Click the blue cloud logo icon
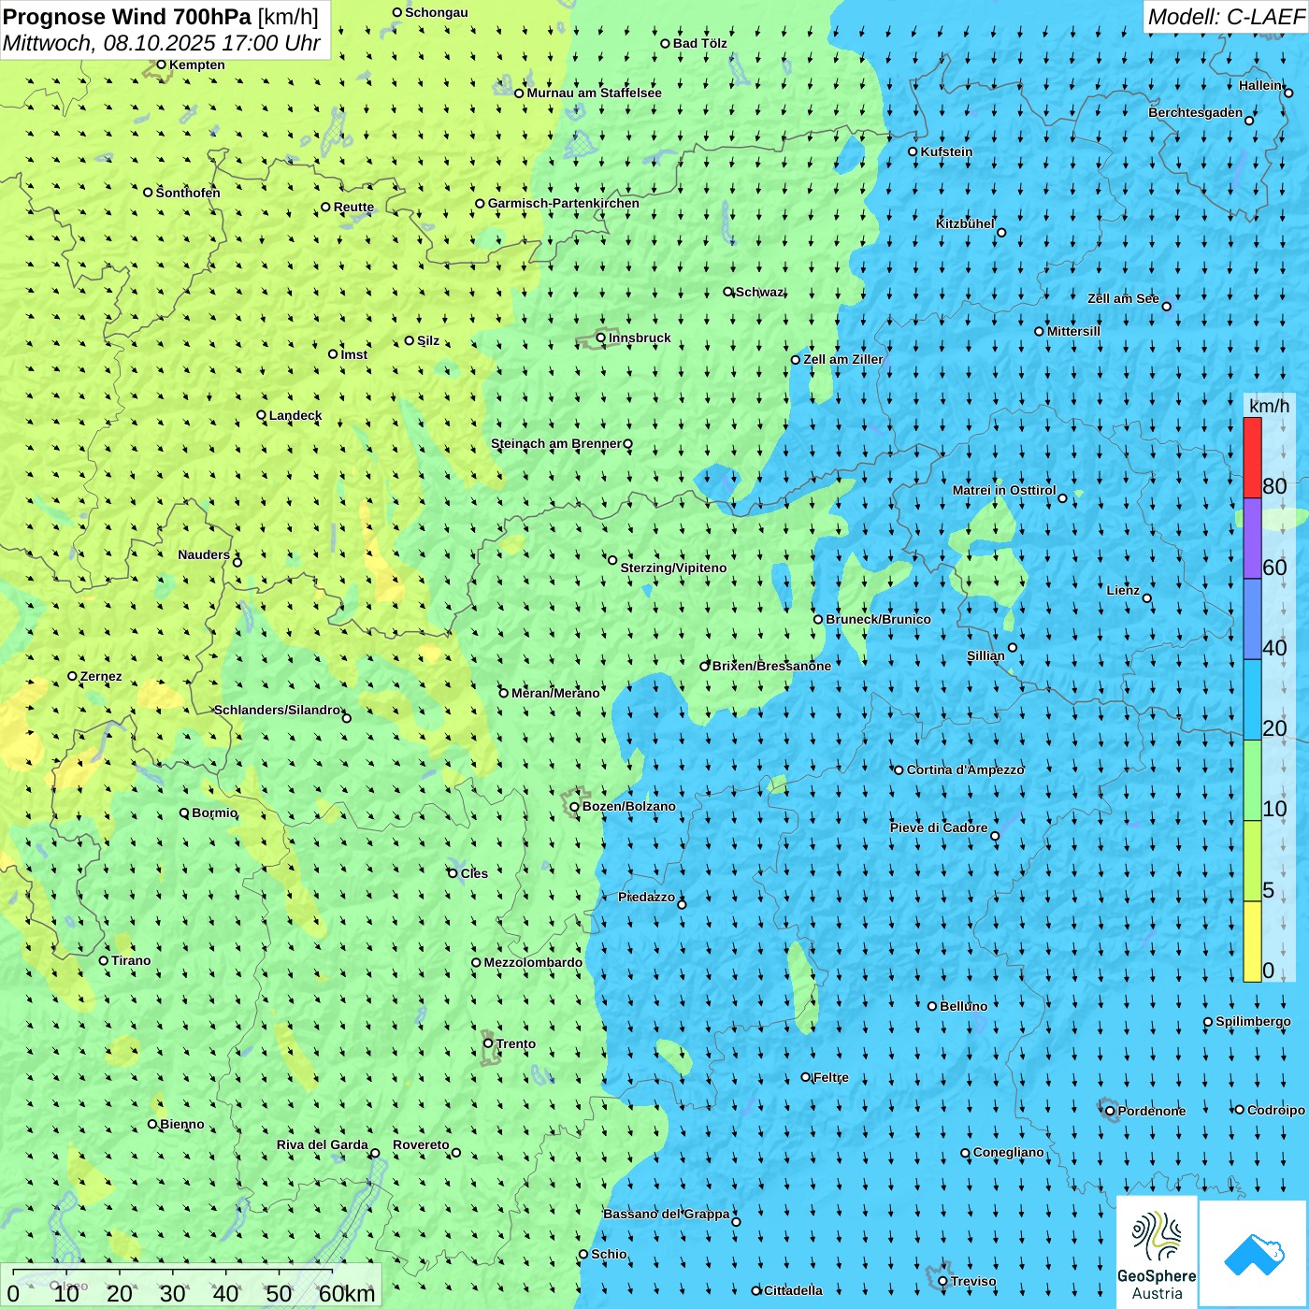 tap(1254, 1254)
